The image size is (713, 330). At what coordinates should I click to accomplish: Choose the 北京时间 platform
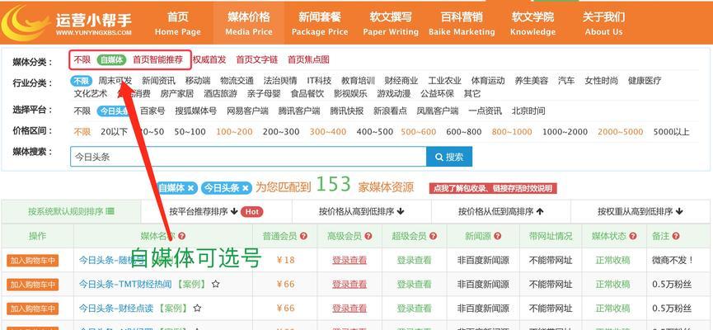pos(528,111)
